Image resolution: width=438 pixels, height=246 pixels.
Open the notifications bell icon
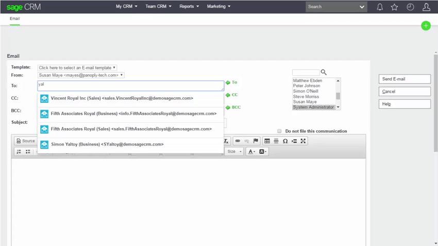[380, 7]
